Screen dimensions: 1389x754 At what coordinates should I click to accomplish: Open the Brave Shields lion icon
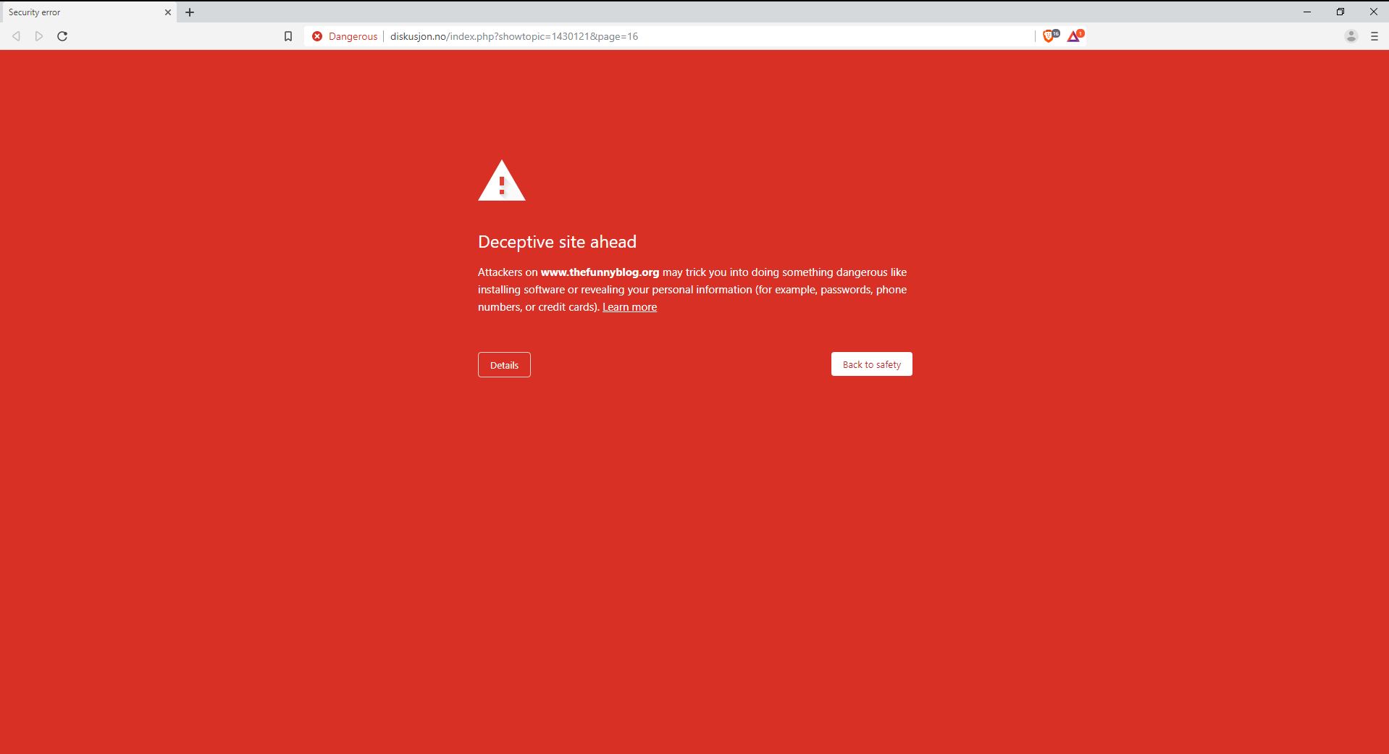1050,35
